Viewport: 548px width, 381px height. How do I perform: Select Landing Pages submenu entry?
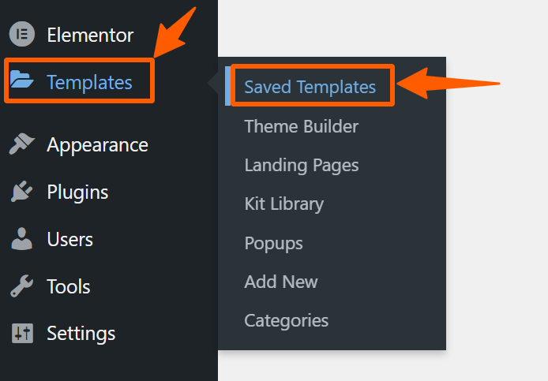pyautogui.click(x=302, y=166)
